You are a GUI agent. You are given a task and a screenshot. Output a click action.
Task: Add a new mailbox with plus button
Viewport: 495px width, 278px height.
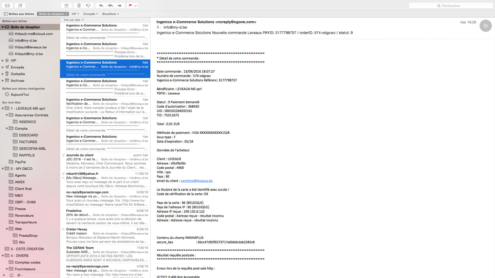[4, 275]
